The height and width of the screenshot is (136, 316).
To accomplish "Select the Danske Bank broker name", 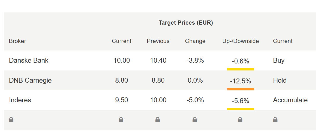I will coord(29,60).
